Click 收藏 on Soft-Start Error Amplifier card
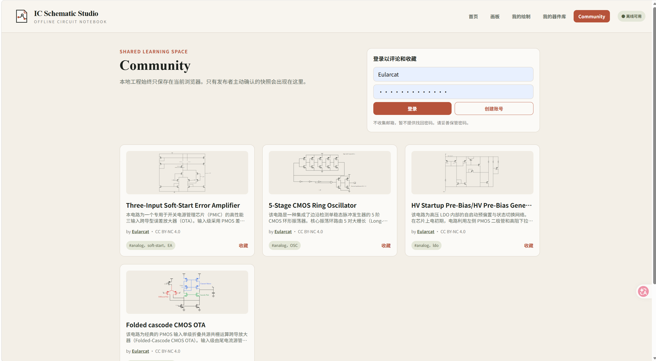Screen dimensions: 656x361 click(x=243, y=246)
